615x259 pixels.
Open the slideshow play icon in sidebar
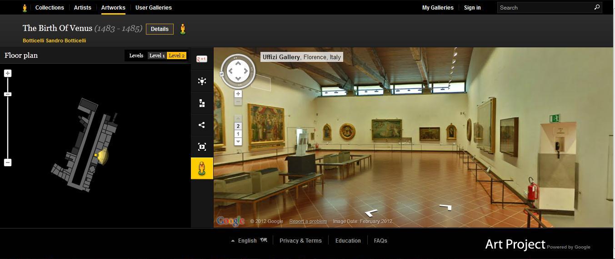pos(202,147)
